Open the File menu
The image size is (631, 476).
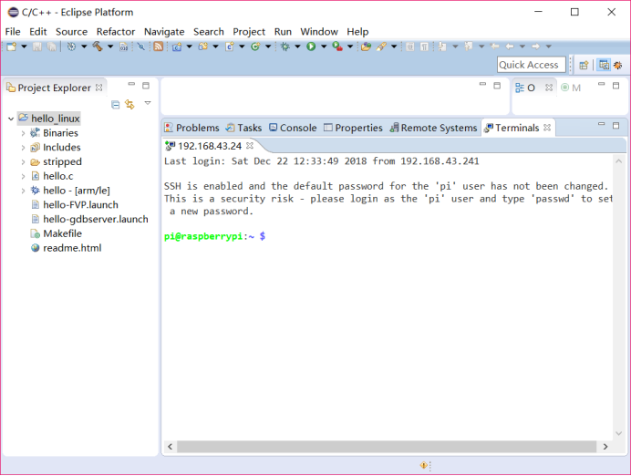point(13,32)
